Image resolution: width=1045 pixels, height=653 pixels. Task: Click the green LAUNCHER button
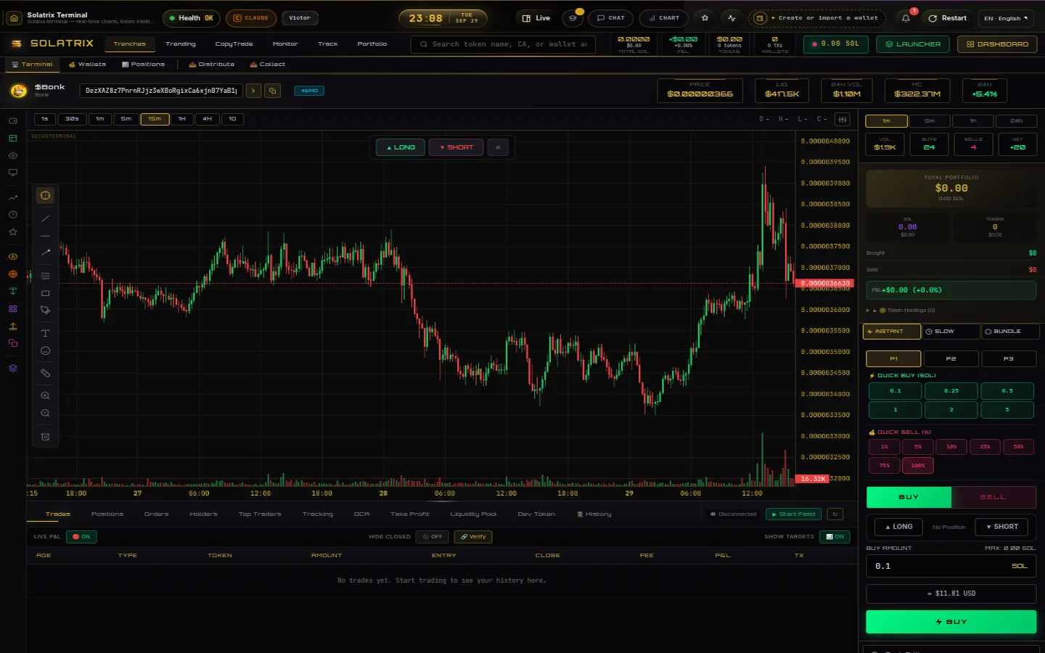[x=913, y=44]
